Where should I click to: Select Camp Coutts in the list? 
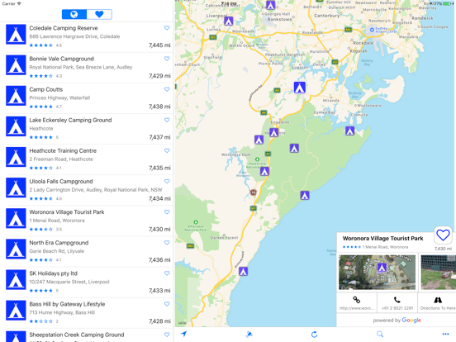(87, 98)
